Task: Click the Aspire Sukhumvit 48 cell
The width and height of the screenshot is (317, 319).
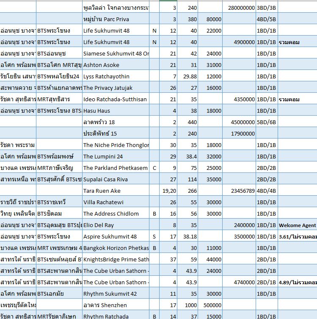Action: click(x=116, y=236)
